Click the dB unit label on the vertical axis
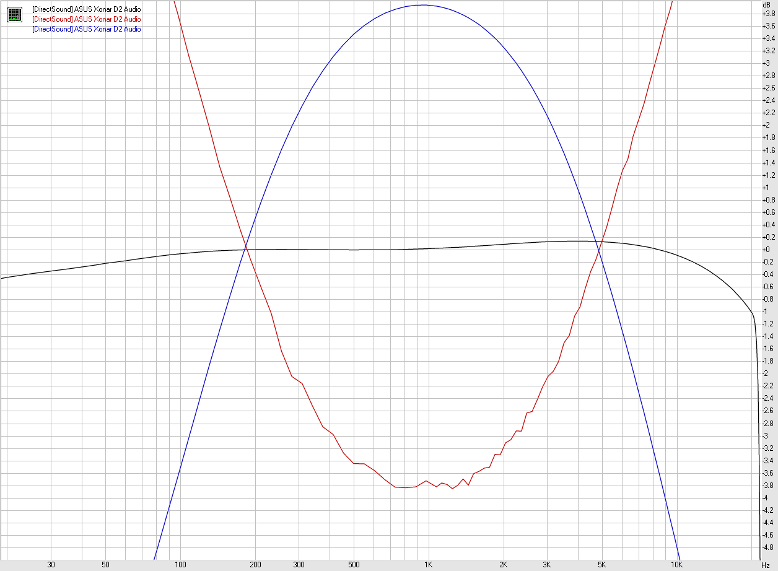Viewport: 778px width, 571px height. (x=766, y=4)
